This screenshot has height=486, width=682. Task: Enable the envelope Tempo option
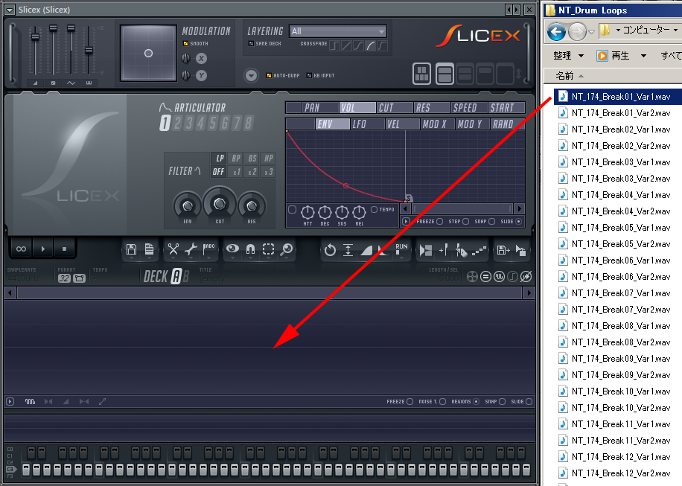tap(374, 210)
